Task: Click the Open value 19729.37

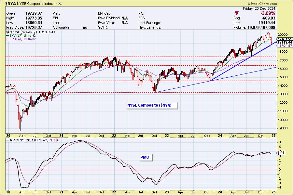Action: coord(34,13)
